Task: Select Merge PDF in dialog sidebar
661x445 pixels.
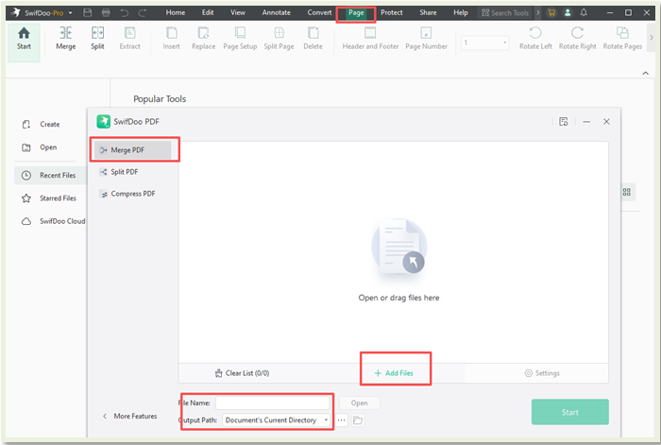Action: point(133,149)
